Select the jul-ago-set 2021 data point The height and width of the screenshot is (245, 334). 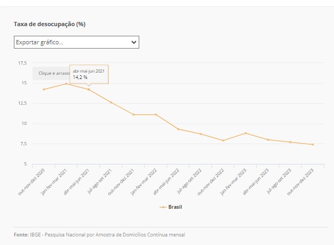pyautogui.click(x=111, y=102)
